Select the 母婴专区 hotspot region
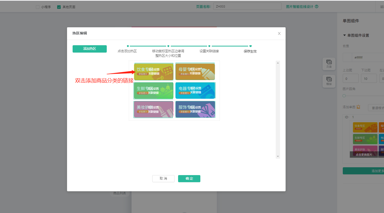 (195, 72)
